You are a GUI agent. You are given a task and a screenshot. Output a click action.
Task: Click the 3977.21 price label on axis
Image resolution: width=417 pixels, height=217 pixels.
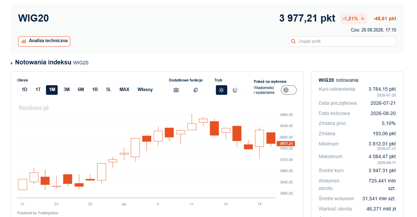286,144
